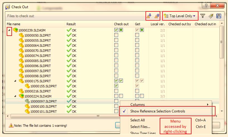Click Select All in context menu

tap(137, 120)
